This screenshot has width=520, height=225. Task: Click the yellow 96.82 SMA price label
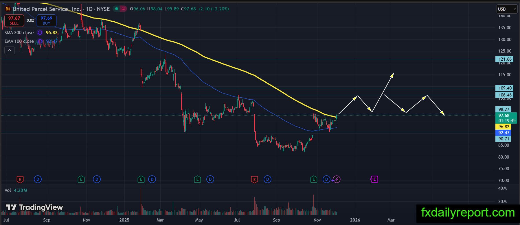[504, 127]
